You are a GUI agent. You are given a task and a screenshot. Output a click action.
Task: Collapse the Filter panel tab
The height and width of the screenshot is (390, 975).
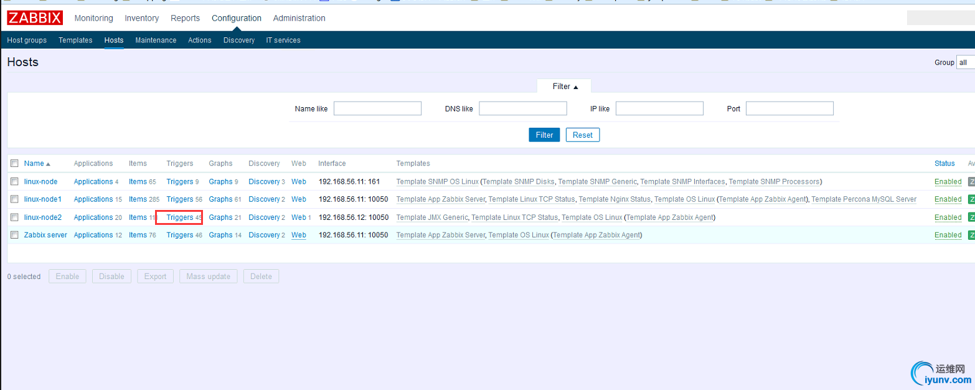click(x=565, y=87)
